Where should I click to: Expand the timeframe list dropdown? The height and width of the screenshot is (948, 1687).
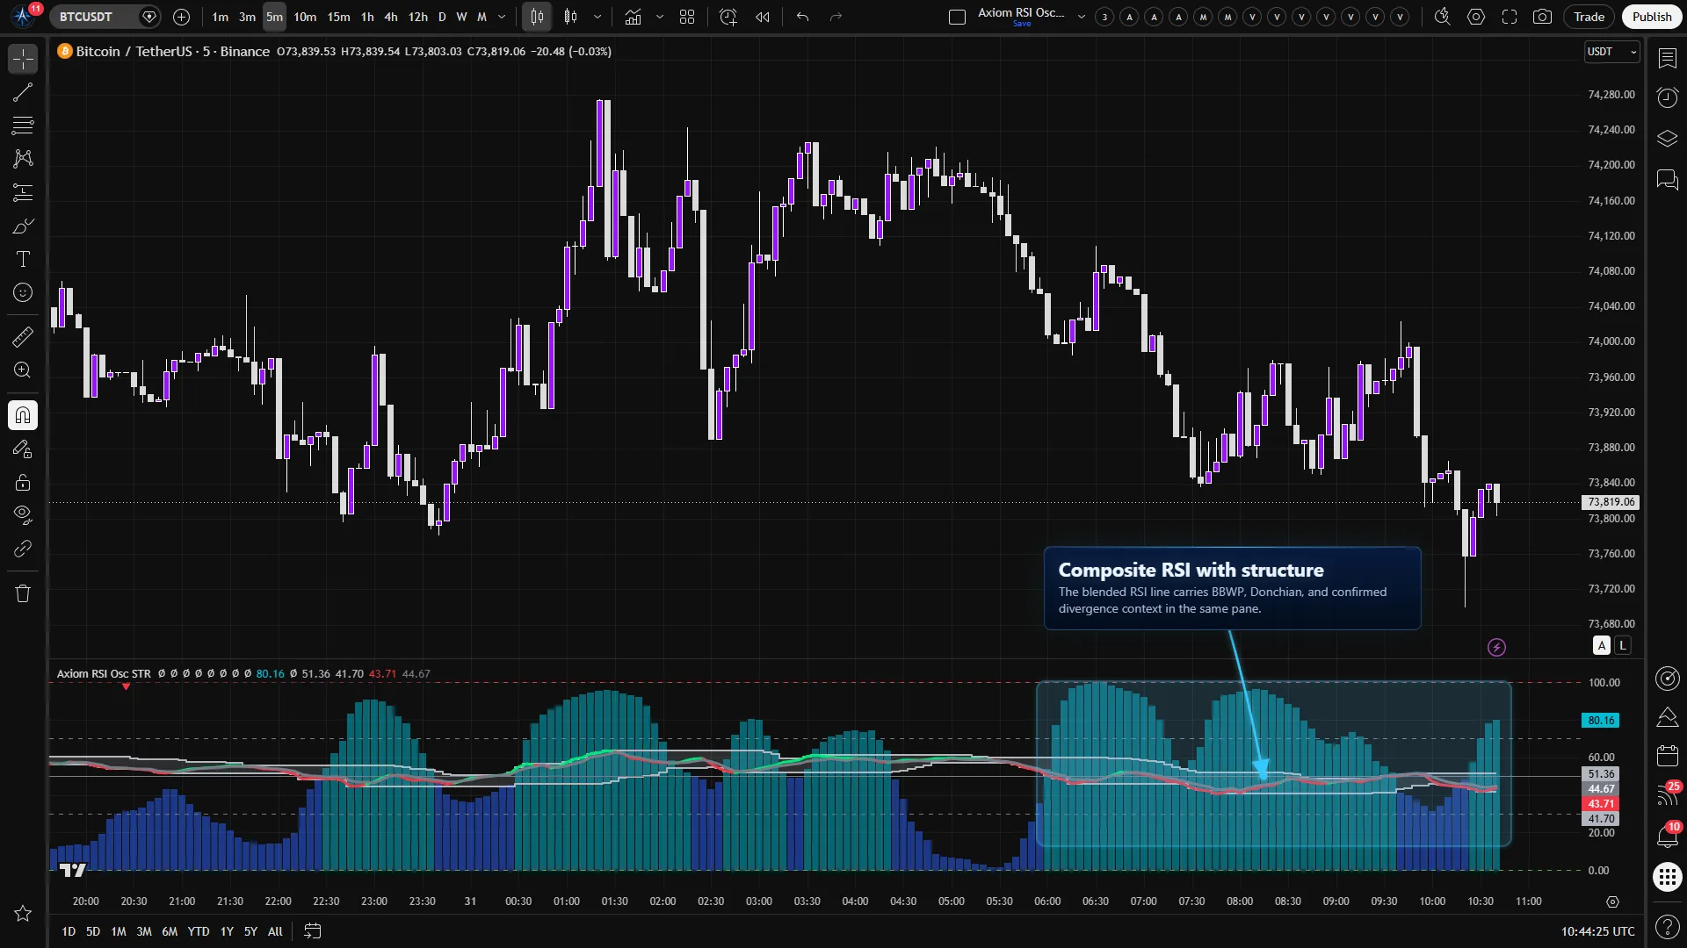pyautogui.click(x=502, y=17)
